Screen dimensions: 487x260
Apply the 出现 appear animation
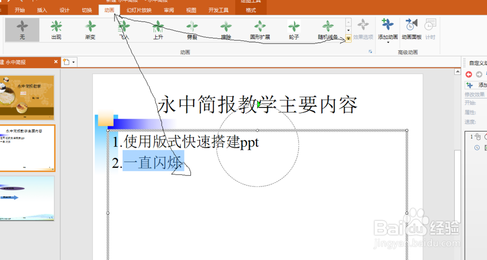(x=56, y=30)
